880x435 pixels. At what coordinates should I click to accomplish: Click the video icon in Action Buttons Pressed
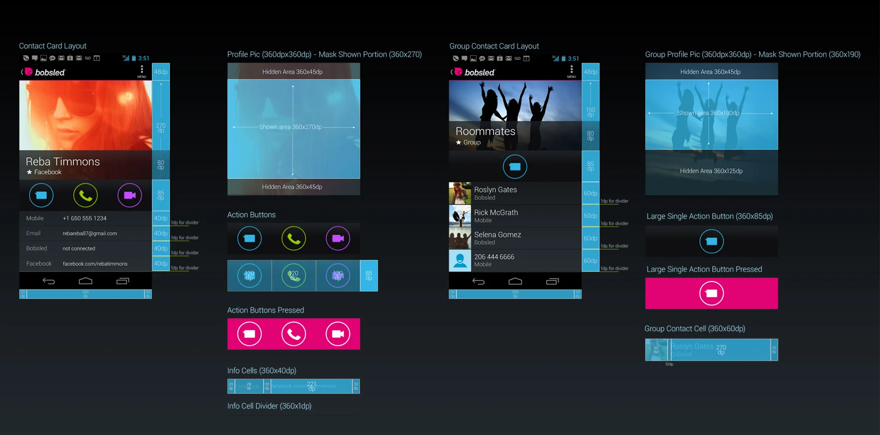pyautogui.click(x=338, y=334)
